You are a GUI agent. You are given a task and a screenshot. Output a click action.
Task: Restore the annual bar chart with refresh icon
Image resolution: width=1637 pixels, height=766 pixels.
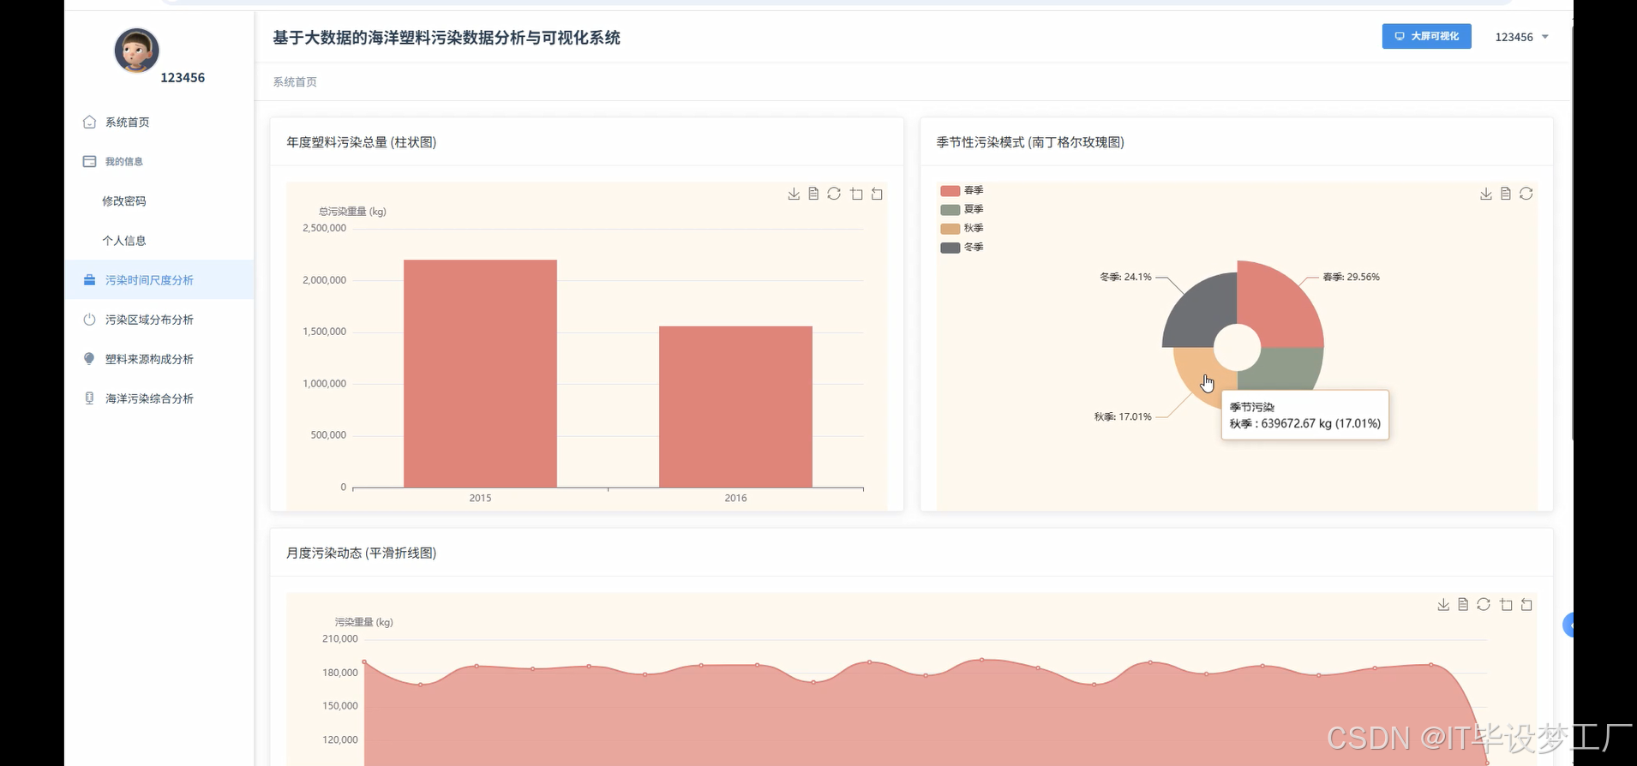pos(834,194)
